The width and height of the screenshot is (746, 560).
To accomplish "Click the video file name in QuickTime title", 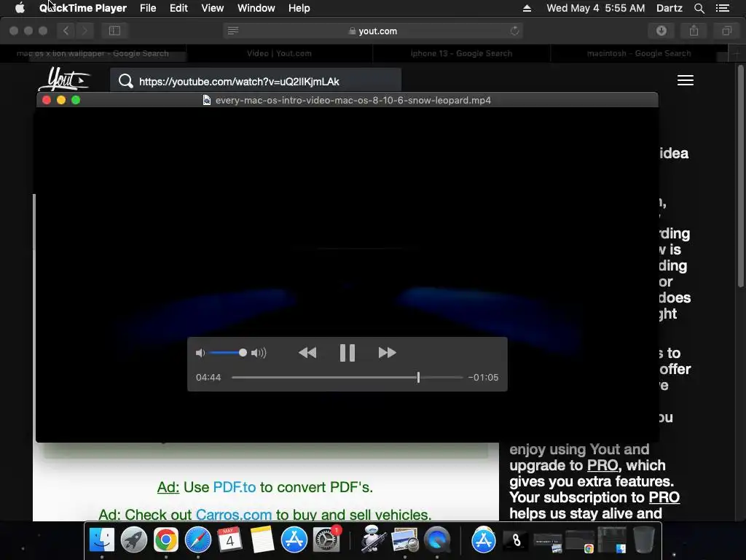I will click(x=353, y=100).
